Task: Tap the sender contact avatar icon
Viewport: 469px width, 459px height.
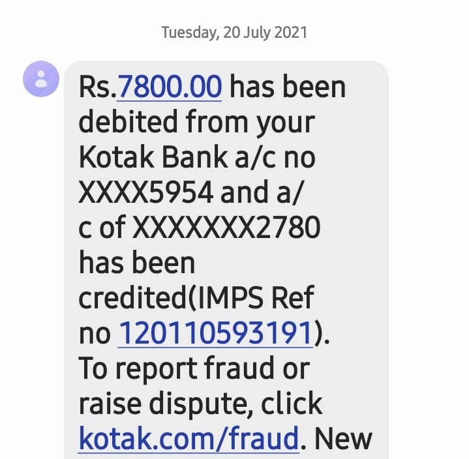Action: (x=41, y=79)
